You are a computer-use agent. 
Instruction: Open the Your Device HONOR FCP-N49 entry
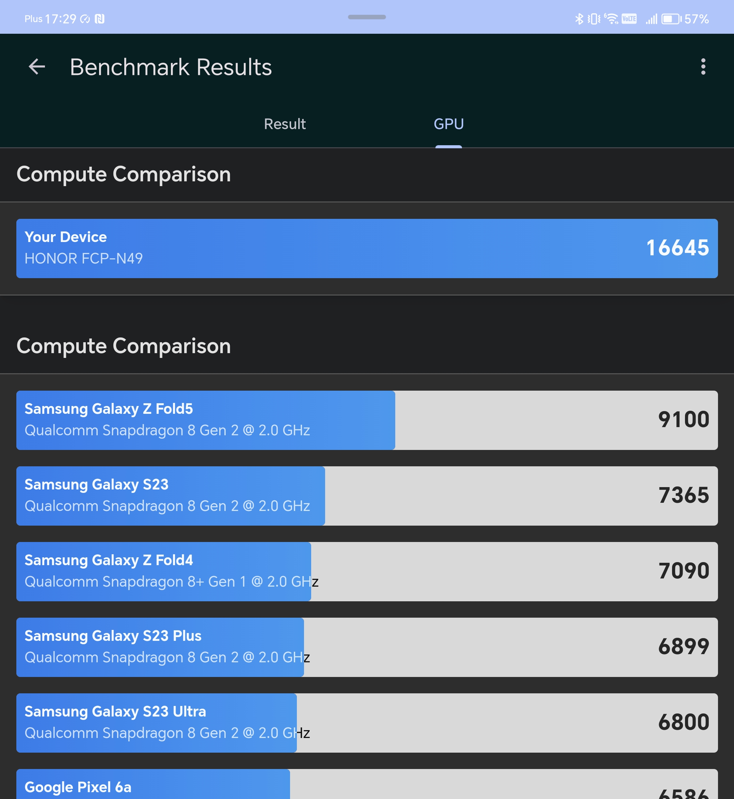tap(367, 248)
